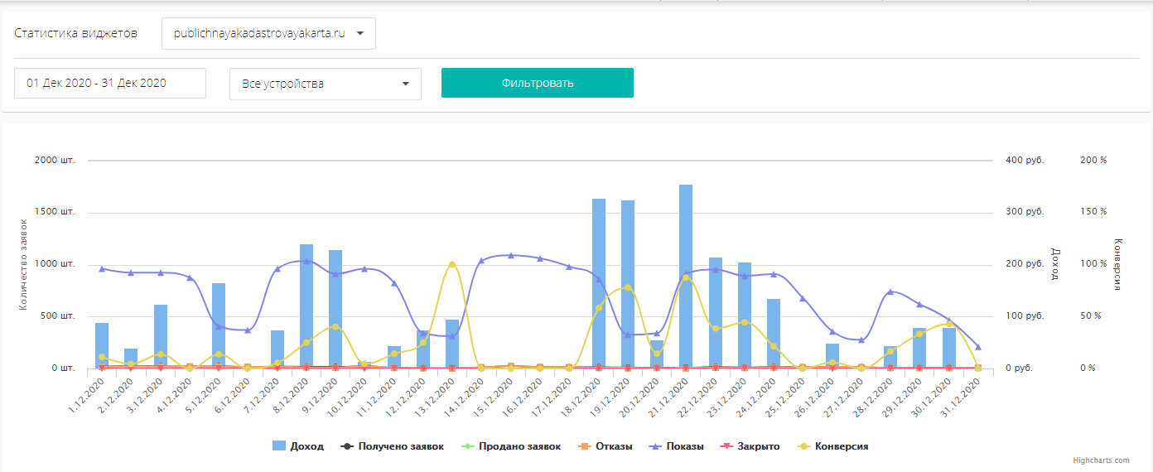This screenshot has height=472, width=1153.
Task: Open the Highcharts.com credits link
Action: pos(1101,460)
